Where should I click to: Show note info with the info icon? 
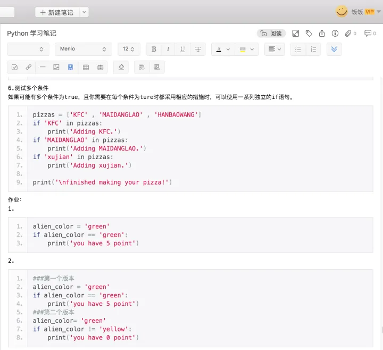335,33
